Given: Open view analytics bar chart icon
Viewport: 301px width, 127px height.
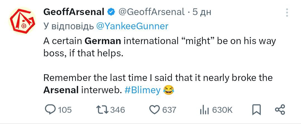Looking at the screenshot, I should coord(204,110).
